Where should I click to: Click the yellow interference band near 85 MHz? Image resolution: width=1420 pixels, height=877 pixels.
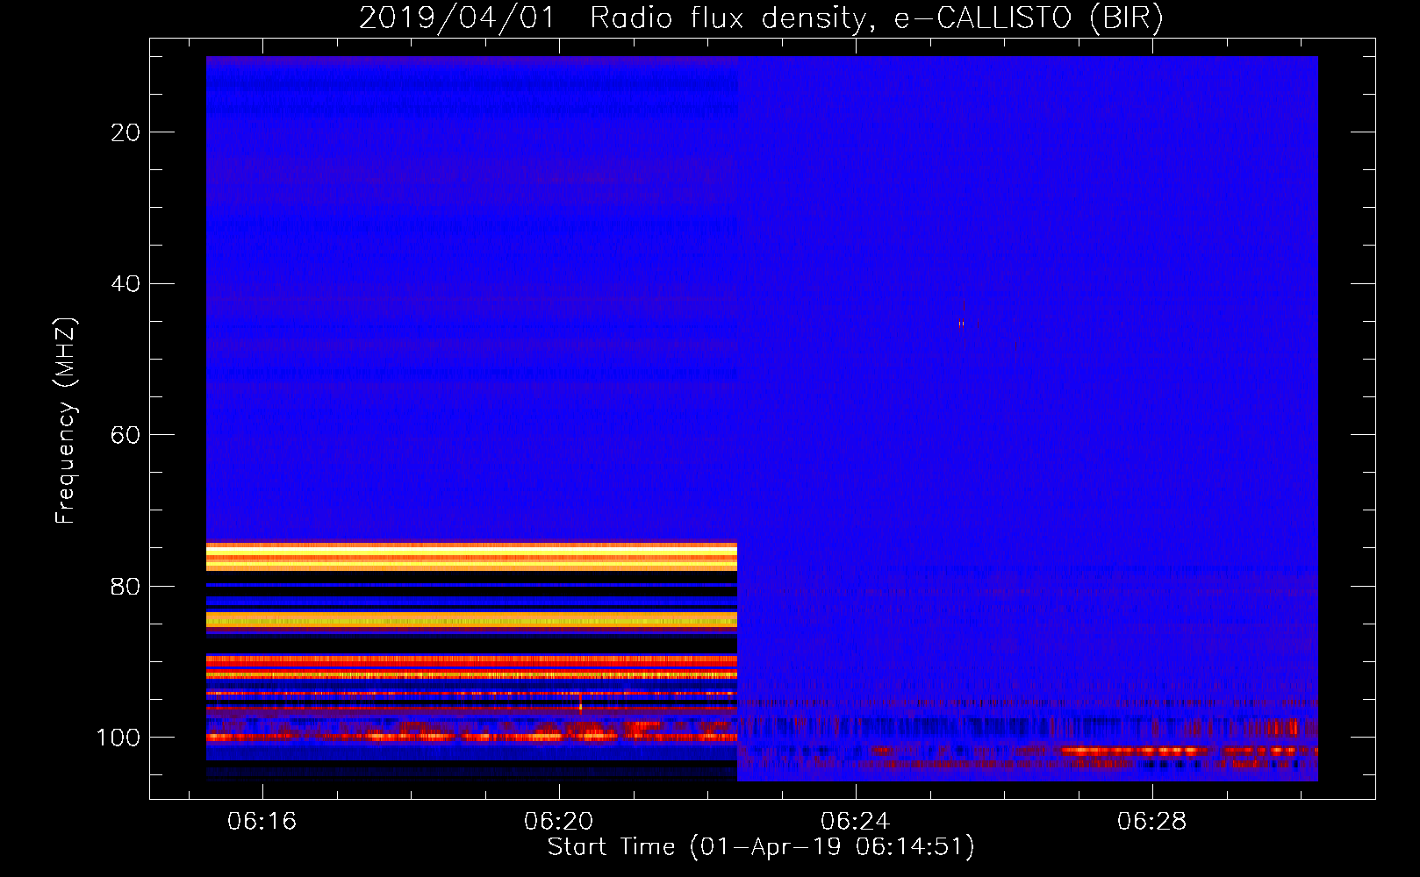click(471, 620)
